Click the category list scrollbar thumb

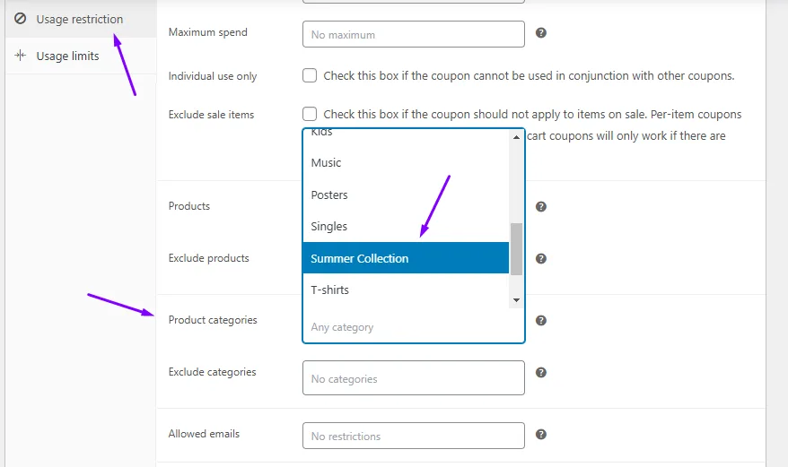pyautogui.click(x=516, y=249)
